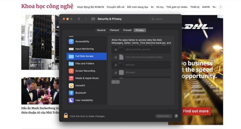The image size is (241, 129).
Task: Select User Availability category
Action: point(86,100)
